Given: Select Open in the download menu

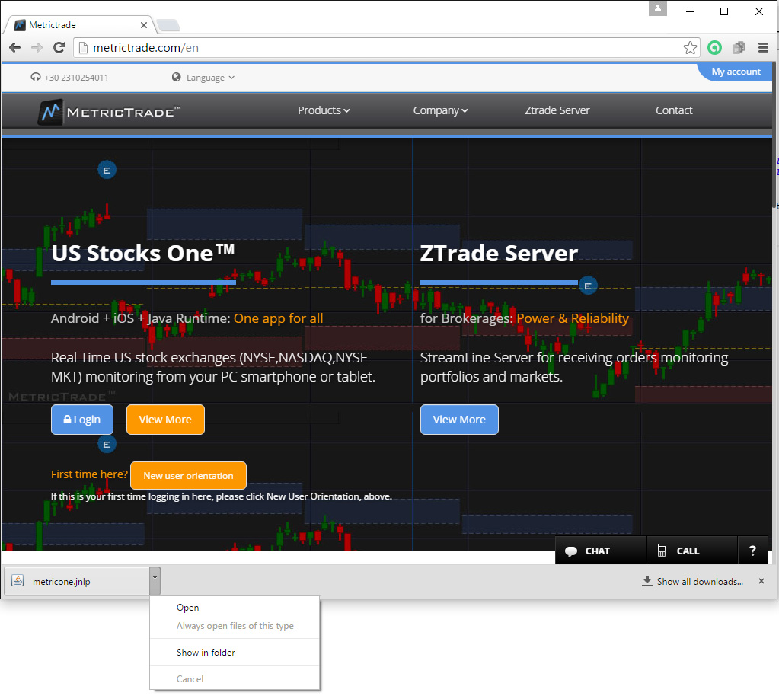Looking at the screenshot, I should point(235,608).
